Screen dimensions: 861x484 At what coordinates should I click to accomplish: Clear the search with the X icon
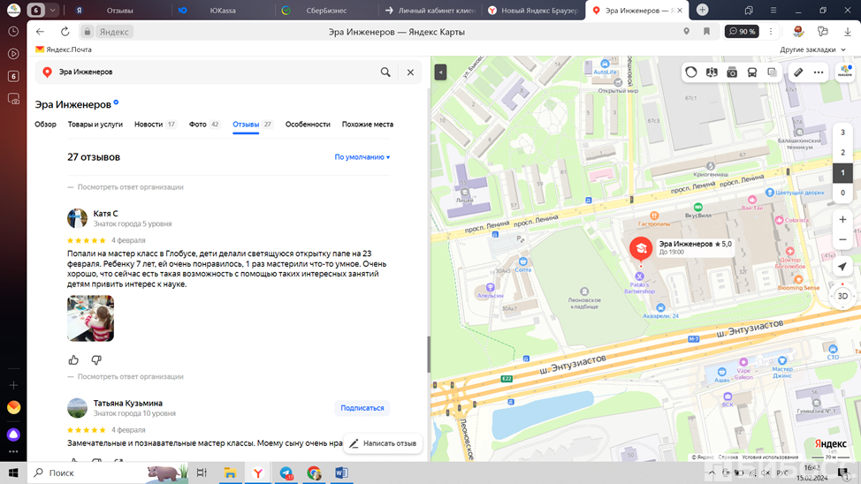coord(410,72)
